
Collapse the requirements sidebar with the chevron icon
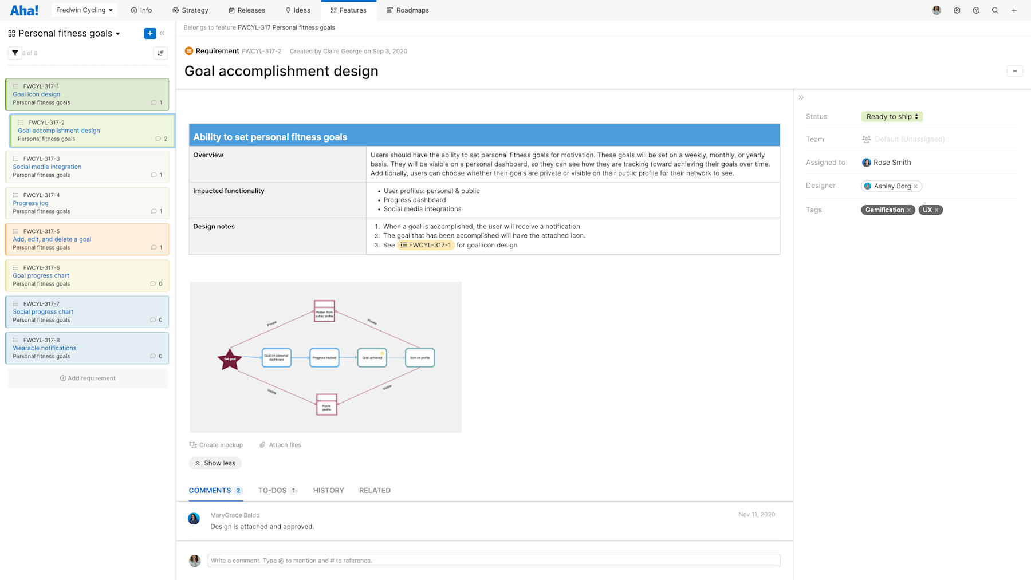(162, 33)
